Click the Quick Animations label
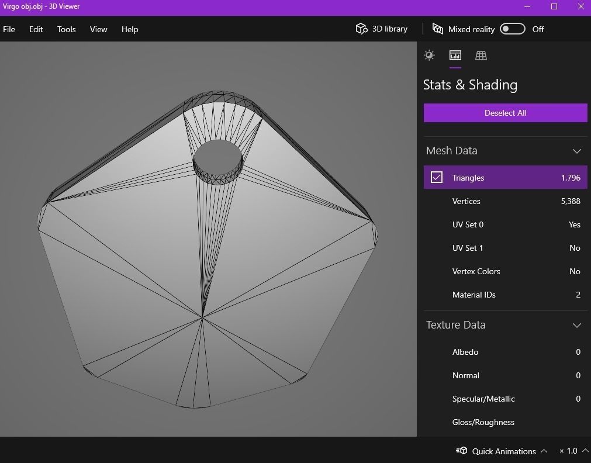The height and width of the screenshot is (463, 591). 503,451
